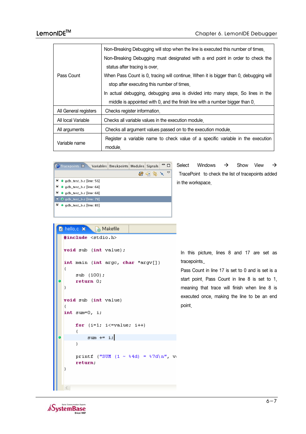Click the 'int sum=0, i;' declaration line

[83, 312]
